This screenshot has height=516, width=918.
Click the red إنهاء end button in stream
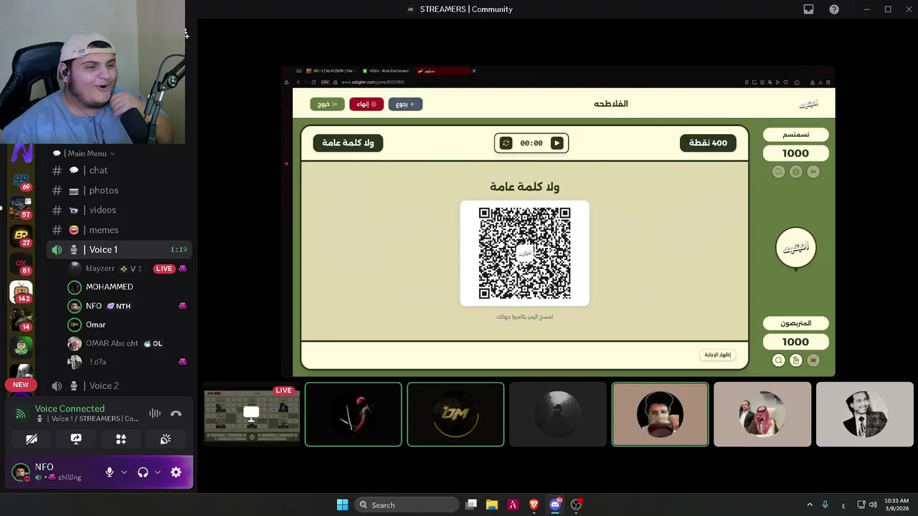click(366, 104)
